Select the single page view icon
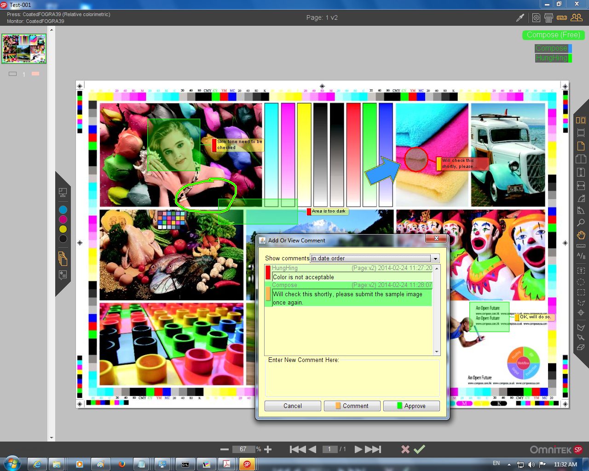 581,146
